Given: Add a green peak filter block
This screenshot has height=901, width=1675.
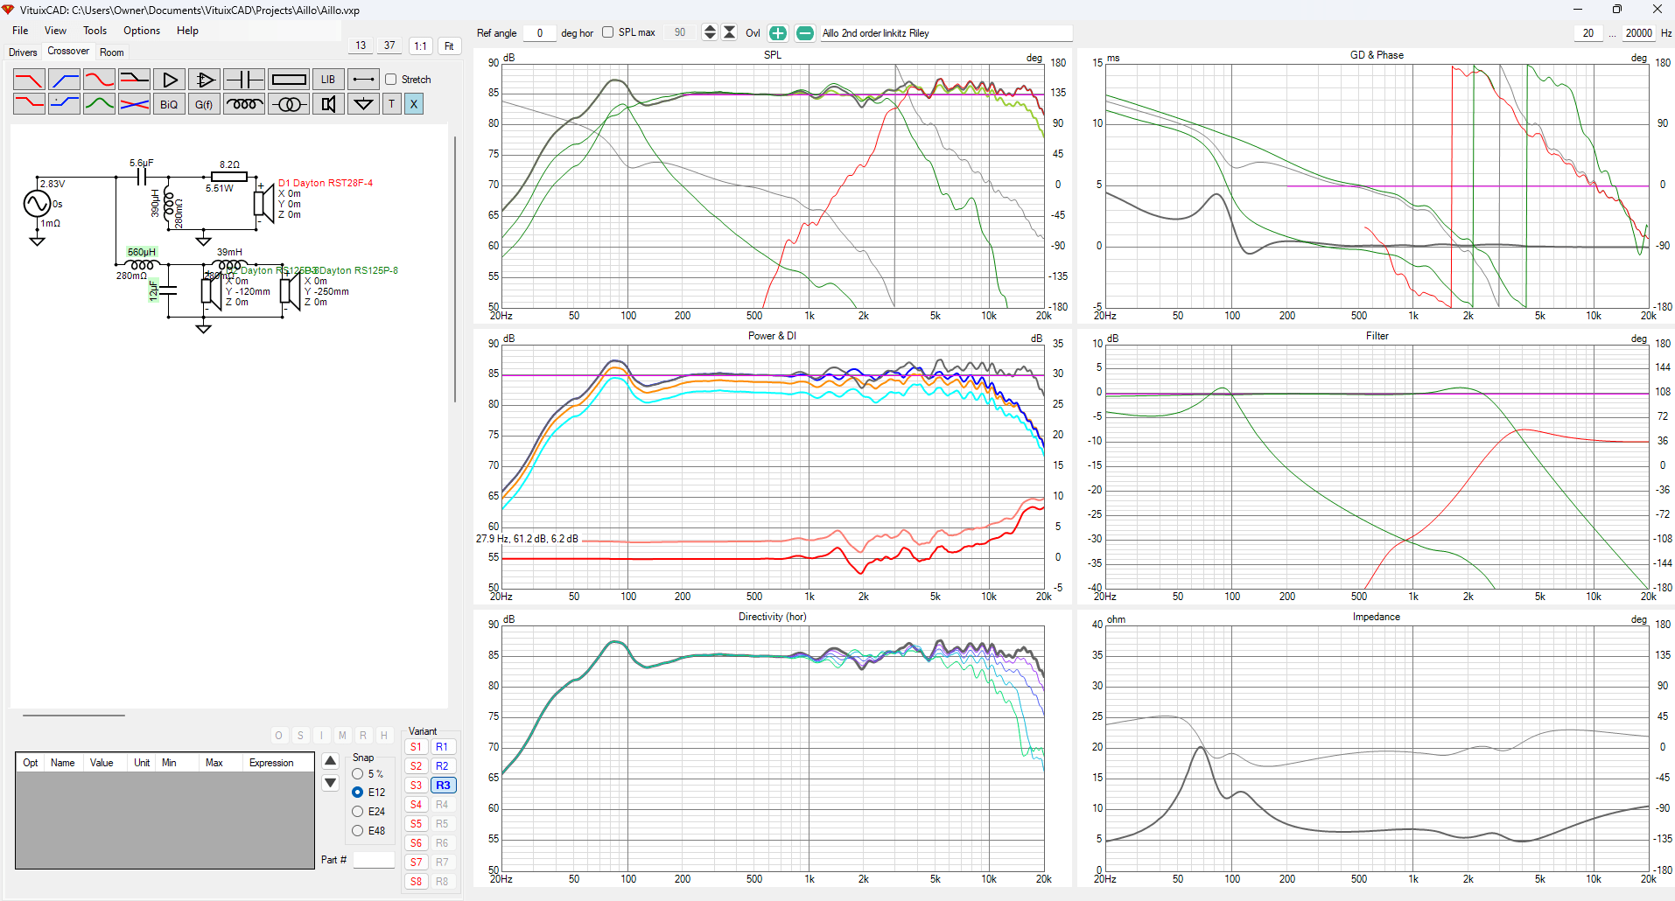Looking at the screenshot, I should coord(99,104).
